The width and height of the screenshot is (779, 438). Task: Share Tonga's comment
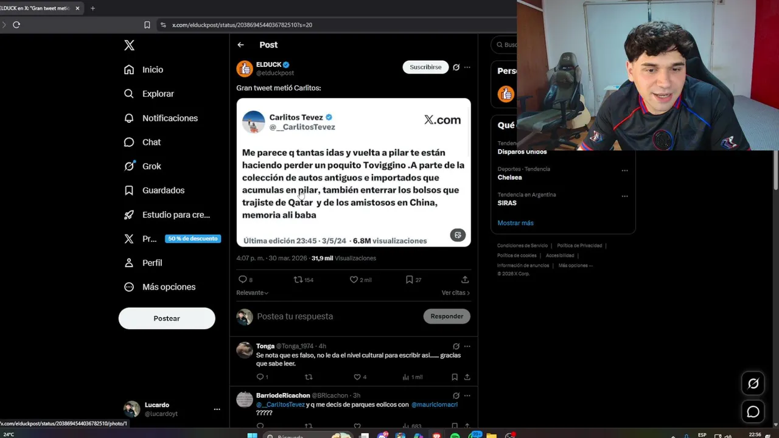coord(467,377)
